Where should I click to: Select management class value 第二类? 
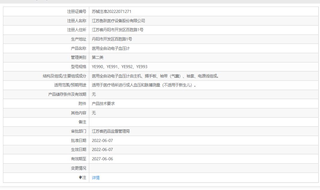click(x=98, y=58)
